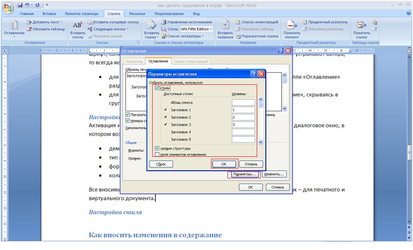Click level field for Заголовок 2
The width and height of the screenshot is (413, 250).
244,117
